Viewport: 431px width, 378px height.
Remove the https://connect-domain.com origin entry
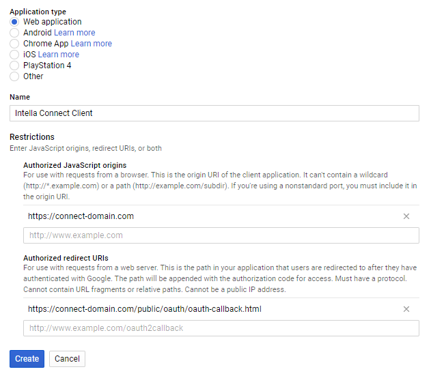(x=406, y=216)
